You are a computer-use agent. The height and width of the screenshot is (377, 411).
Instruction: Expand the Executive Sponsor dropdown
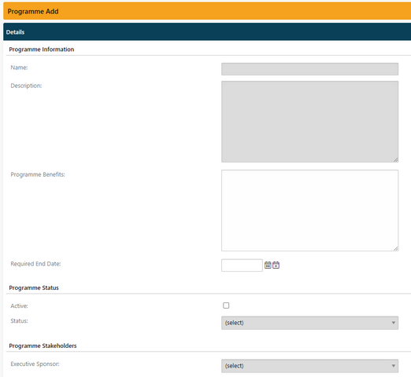pyautogui.click(x=309, y=366)
